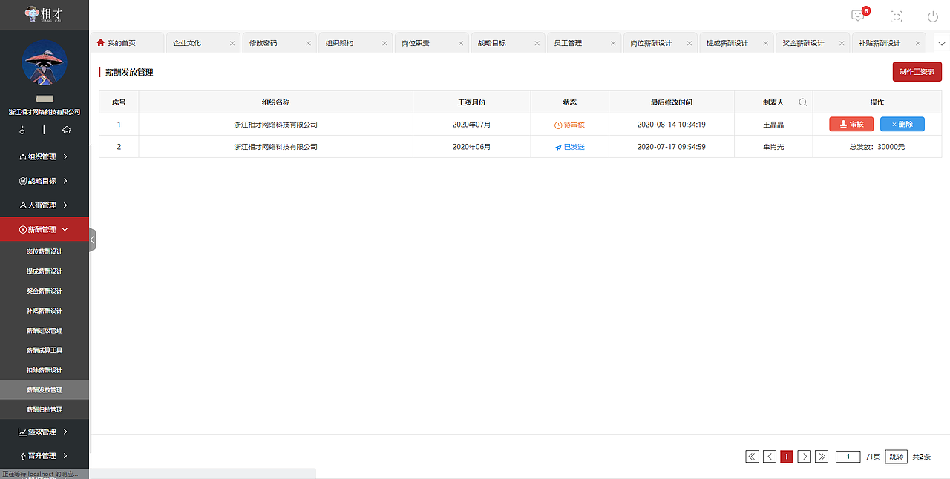Open the tab overflow dropdown chevron
Viewport: 950px width, 479px height.
tap(941, 43)
